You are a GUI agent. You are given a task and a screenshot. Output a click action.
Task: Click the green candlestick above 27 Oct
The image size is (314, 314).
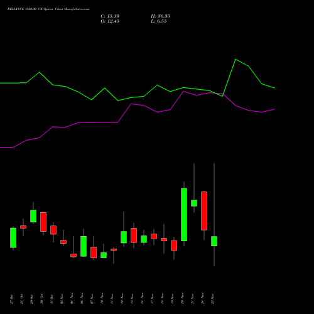tap(13, 238)
